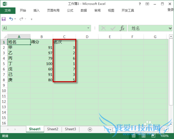This screenshot has height=139, width=174.
Task: Switch to Sheet1 tab
Action: [x=35, y=129]
